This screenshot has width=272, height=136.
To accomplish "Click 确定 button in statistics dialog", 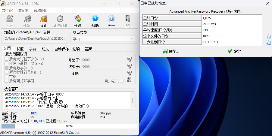I will [234, 51].
